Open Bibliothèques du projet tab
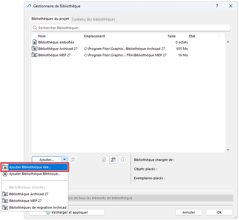The image size is (239, 220). click(50, 19)
